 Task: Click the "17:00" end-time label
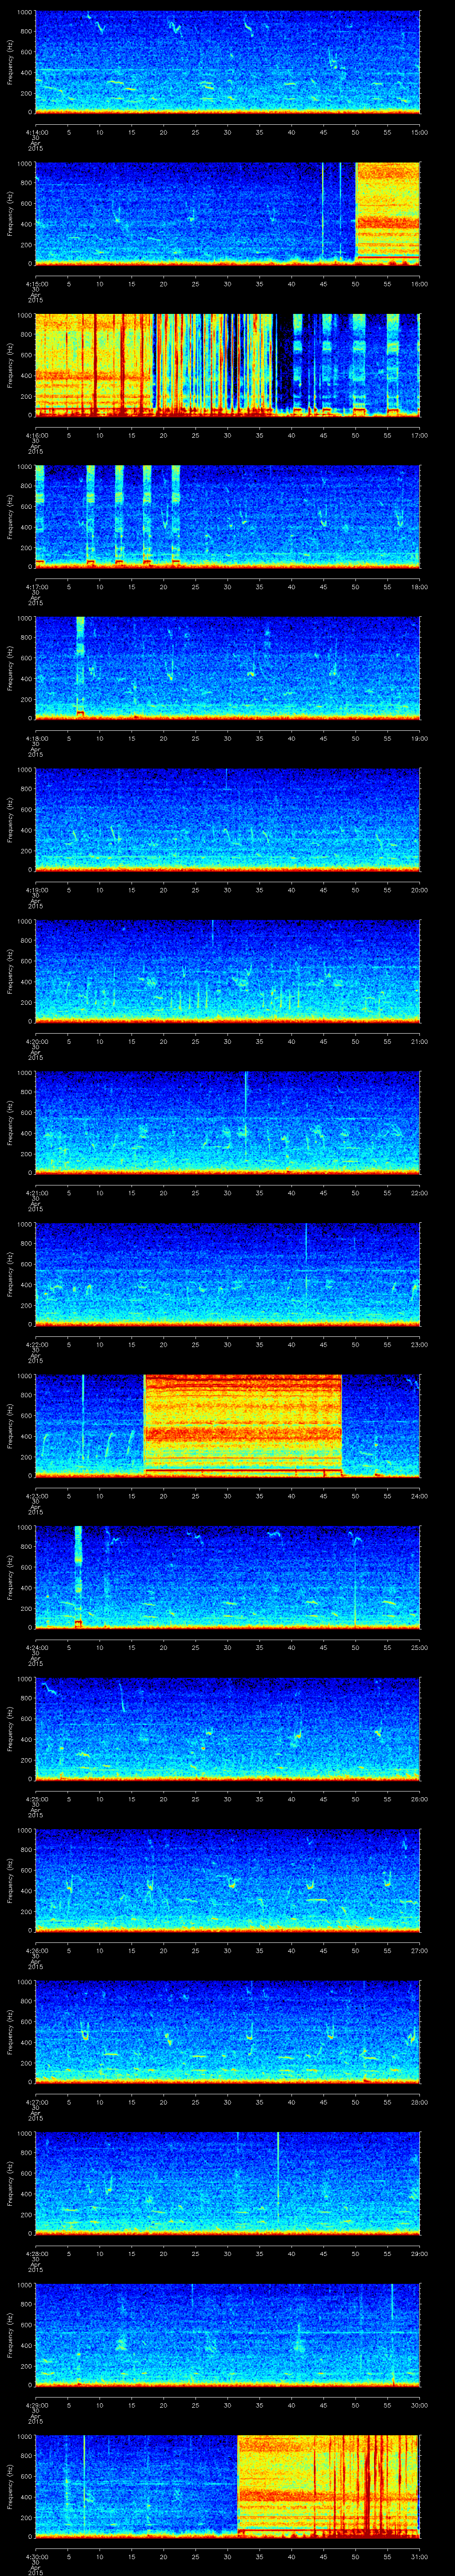tap(419, 435)
